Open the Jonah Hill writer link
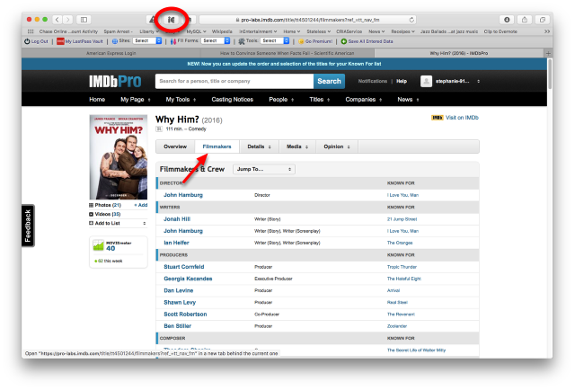 (x=177, y=219)
